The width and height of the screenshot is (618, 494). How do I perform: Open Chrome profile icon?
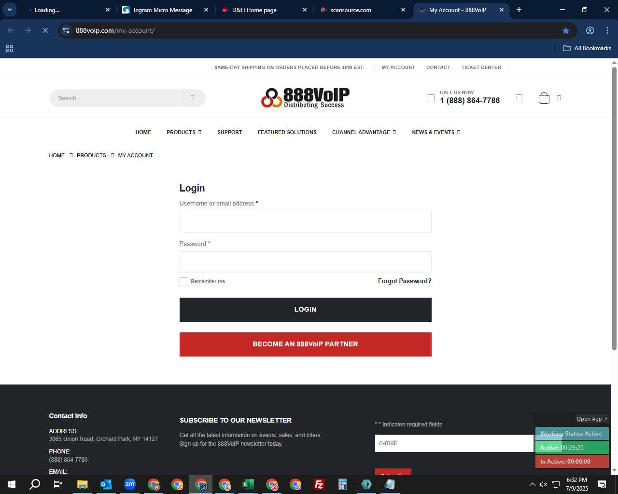pos(590,30)
